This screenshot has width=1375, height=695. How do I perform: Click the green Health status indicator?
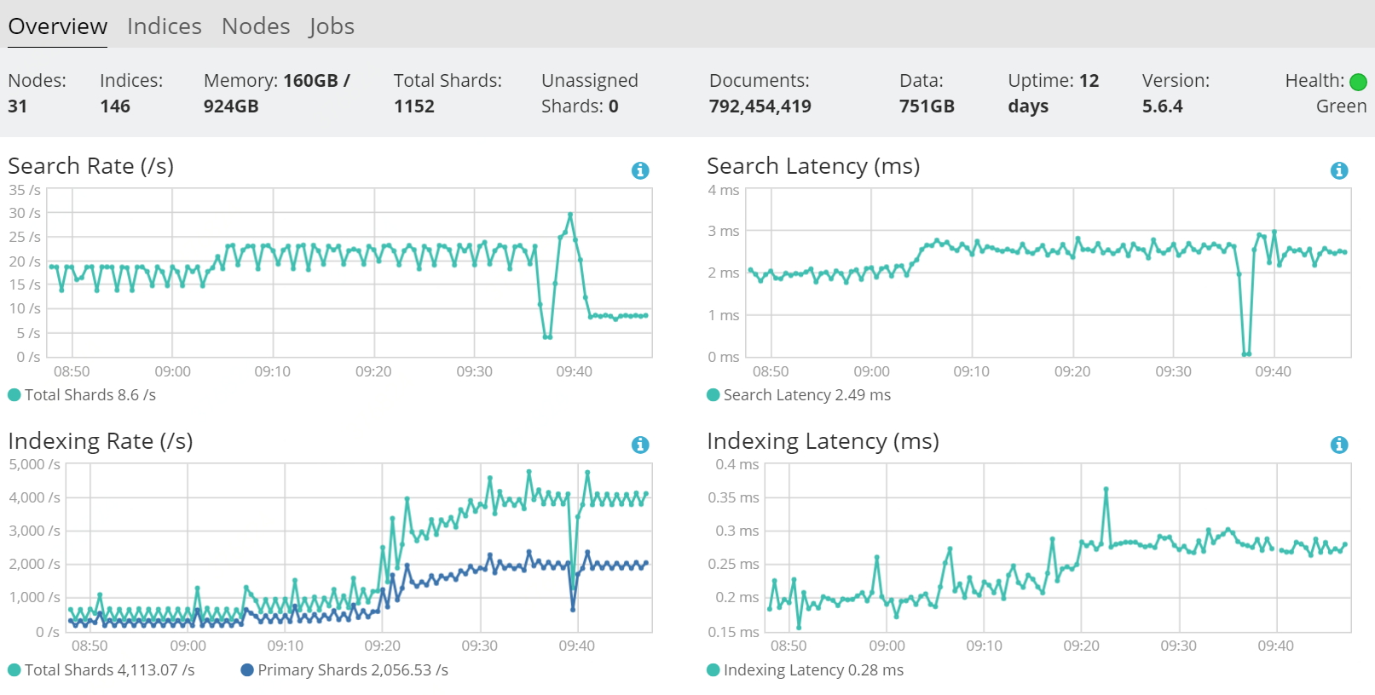pyautogui.click(x=1359, y=82)
